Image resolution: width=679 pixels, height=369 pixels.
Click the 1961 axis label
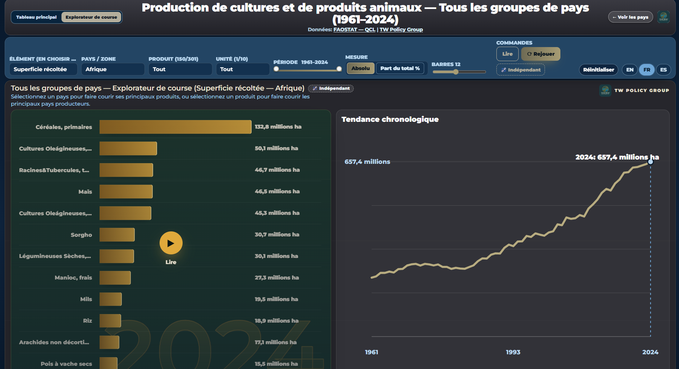tap(372, 352)
